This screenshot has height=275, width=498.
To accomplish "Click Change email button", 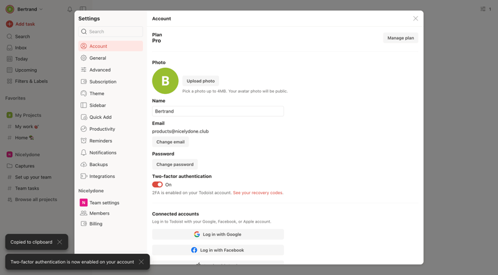I will tap(170, 142).
